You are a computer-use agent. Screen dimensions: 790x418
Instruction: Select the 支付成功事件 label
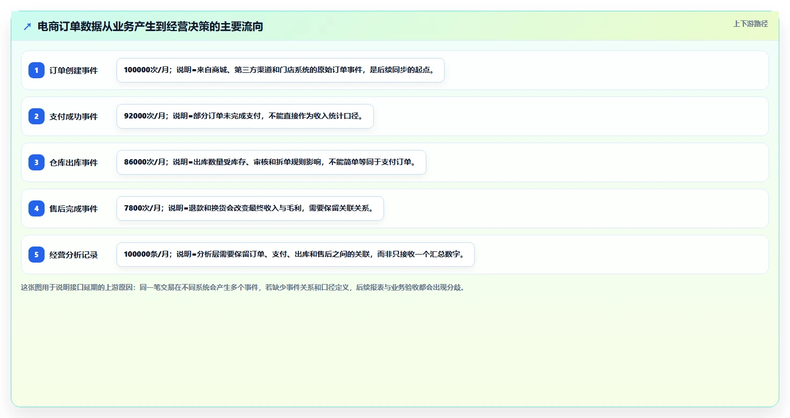pyautogui.click(x=74, y=116)
